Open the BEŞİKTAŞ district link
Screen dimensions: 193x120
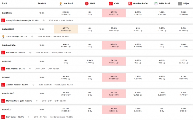(x=7, y=61)
